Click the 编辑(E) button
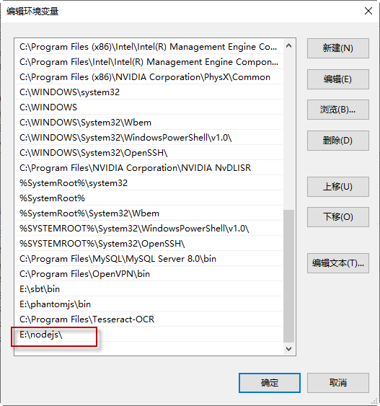 point(337,79)
